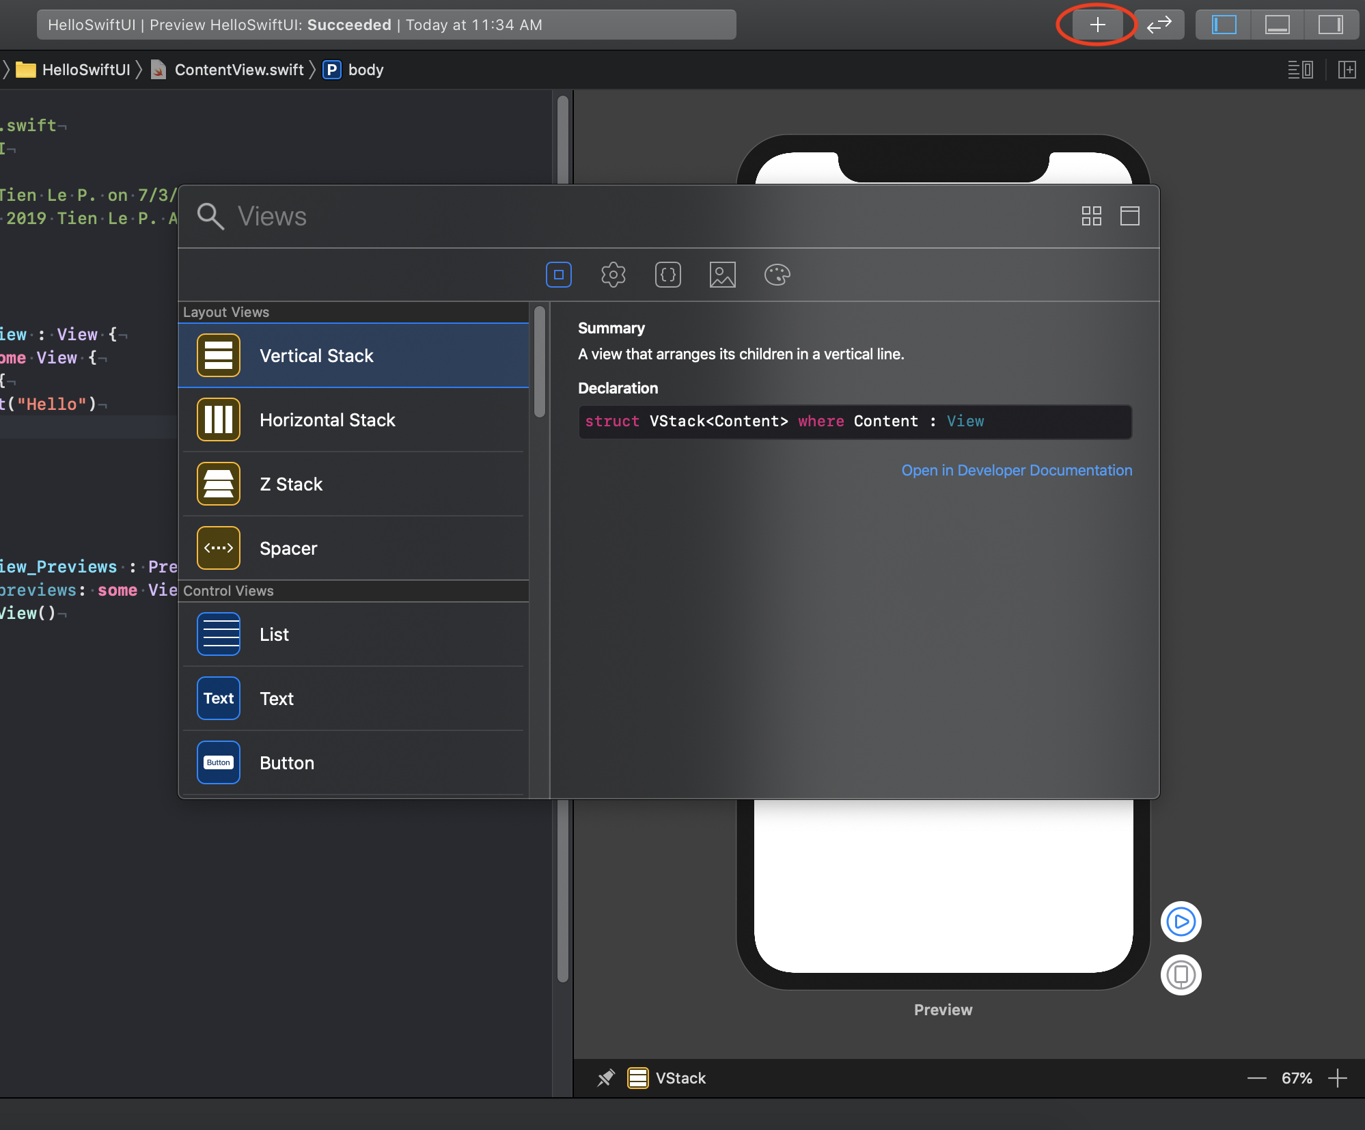Open the 67% zoom level menu
Screen dimensions: 1365x1130
[1297, 1079]
